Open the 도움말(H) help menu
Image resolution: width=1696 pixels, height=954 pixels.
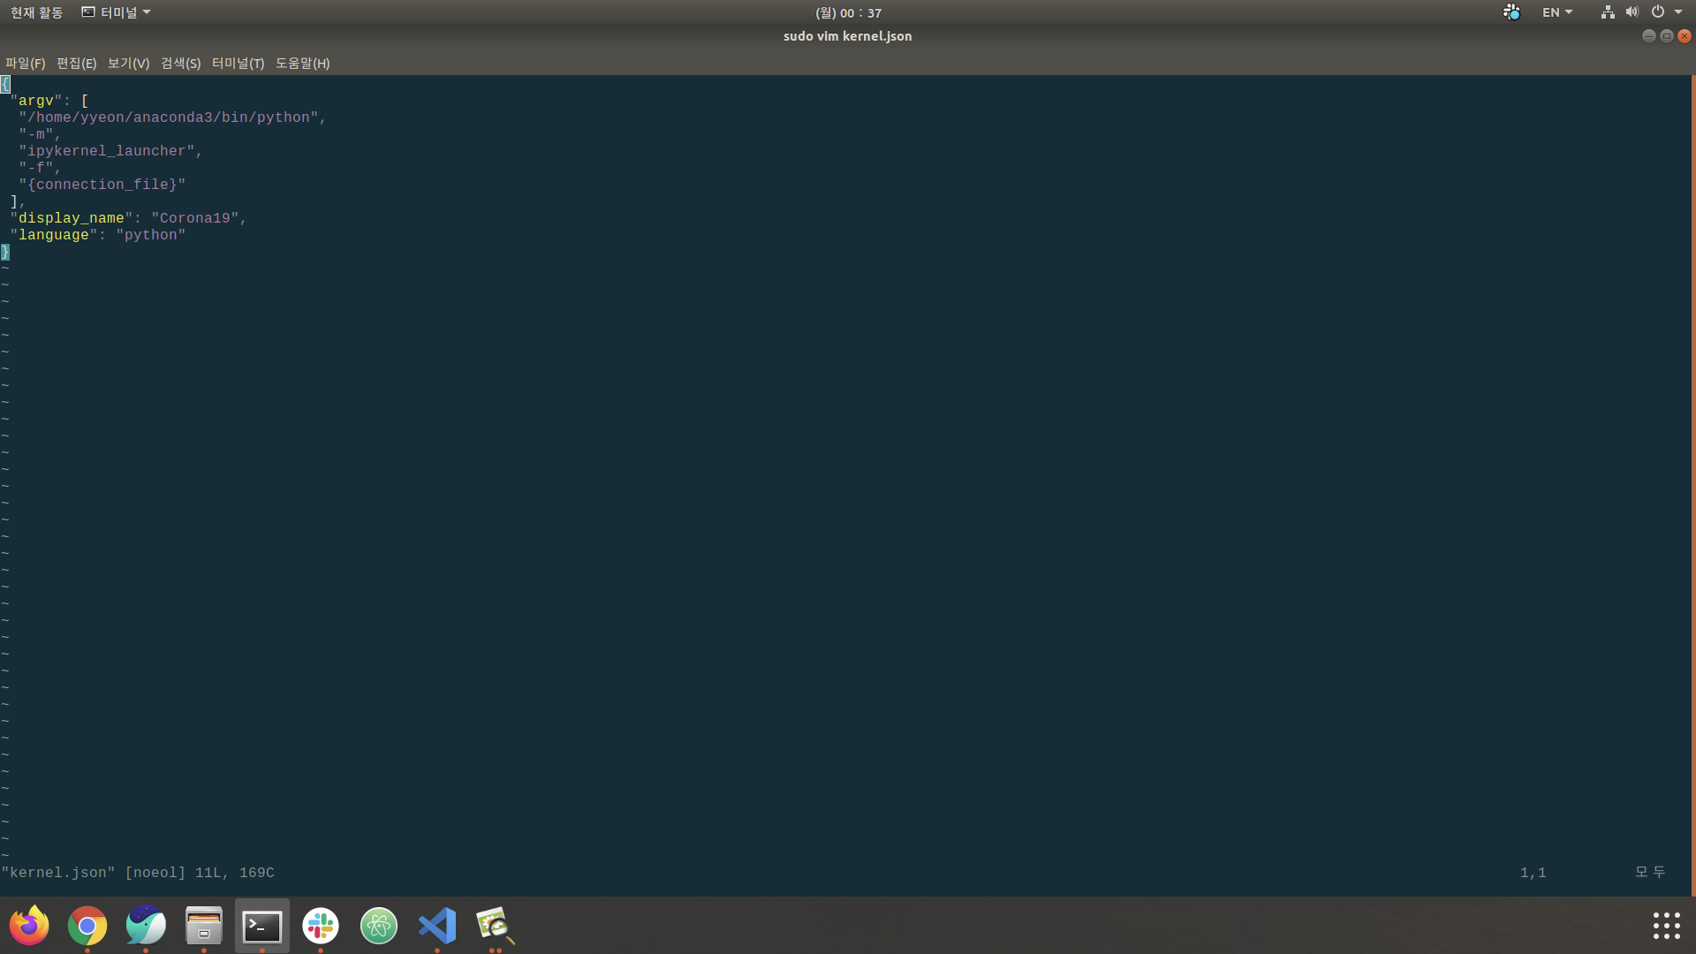click(302, 64)
